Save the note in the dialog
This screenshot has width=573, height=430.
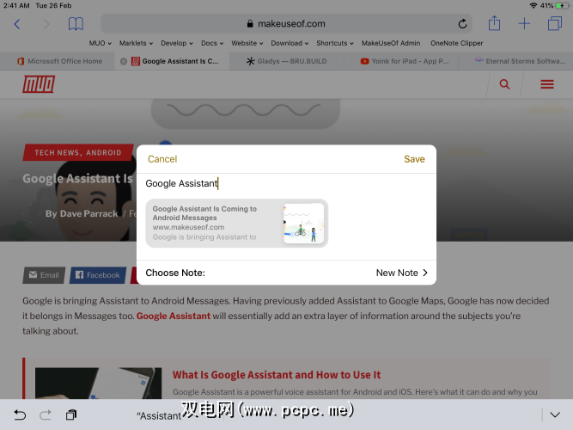414,159
